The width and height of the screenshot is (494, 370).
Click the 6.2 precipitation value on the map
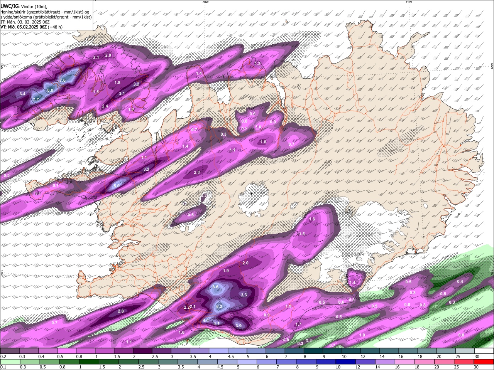(219, 306)
